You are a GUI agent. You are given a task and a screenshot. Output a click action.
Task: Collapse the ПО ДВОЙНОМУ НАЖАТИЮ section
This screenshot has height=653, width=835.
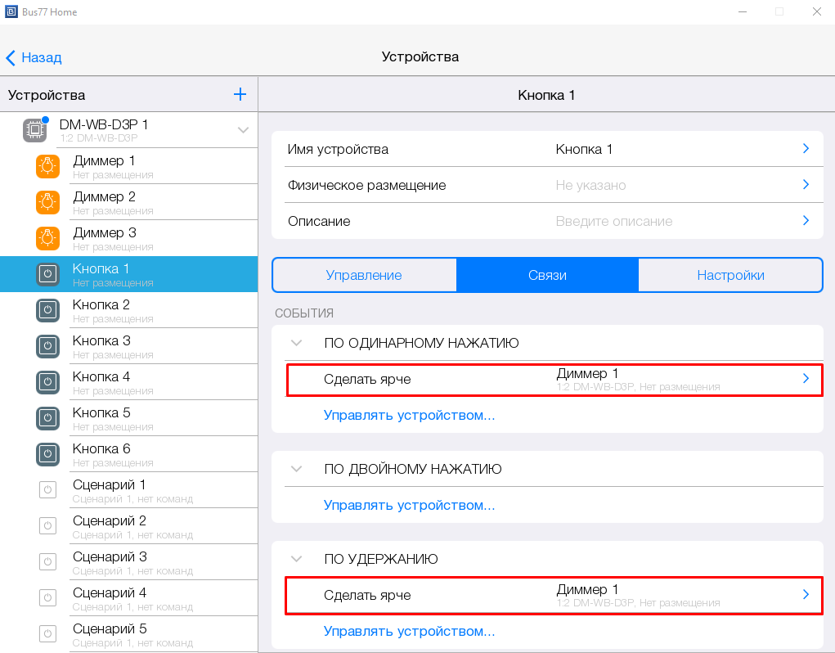click(x=297, y=469)
